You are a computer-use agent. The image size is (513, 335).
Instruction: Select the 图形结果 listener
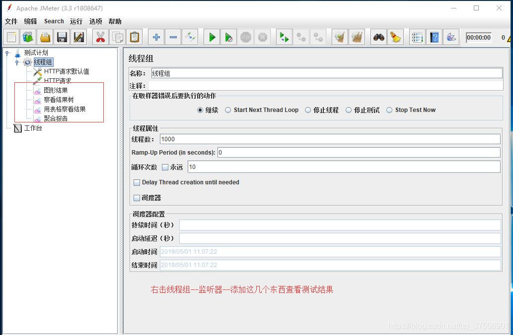coord(56,91)
